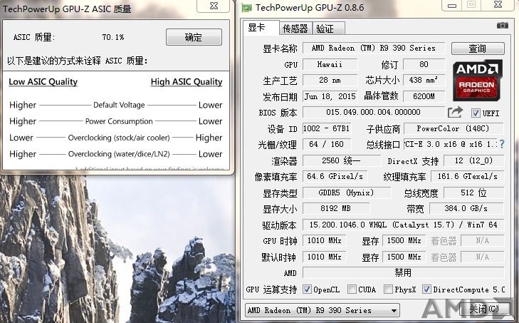Image resolution: width=519 pixels, height=323 pixels.
Task: Click the GPU 时钟 1010 MHz field
Action: 325,240
